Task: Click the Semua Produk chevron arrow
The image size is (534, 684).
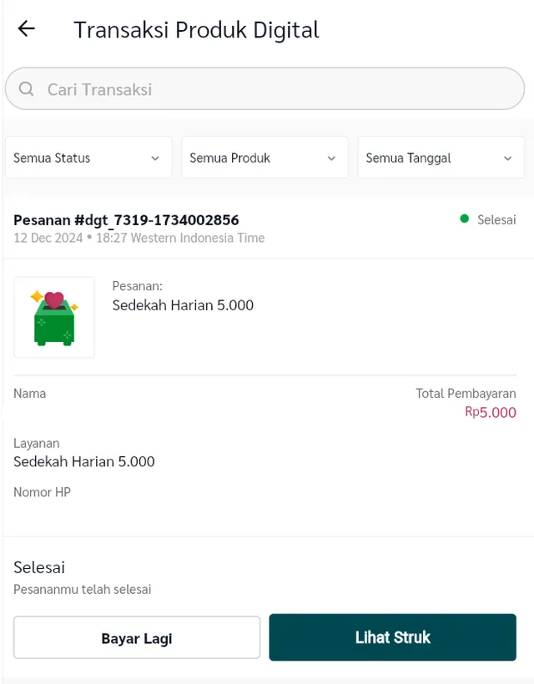Action: coord(331,158)
